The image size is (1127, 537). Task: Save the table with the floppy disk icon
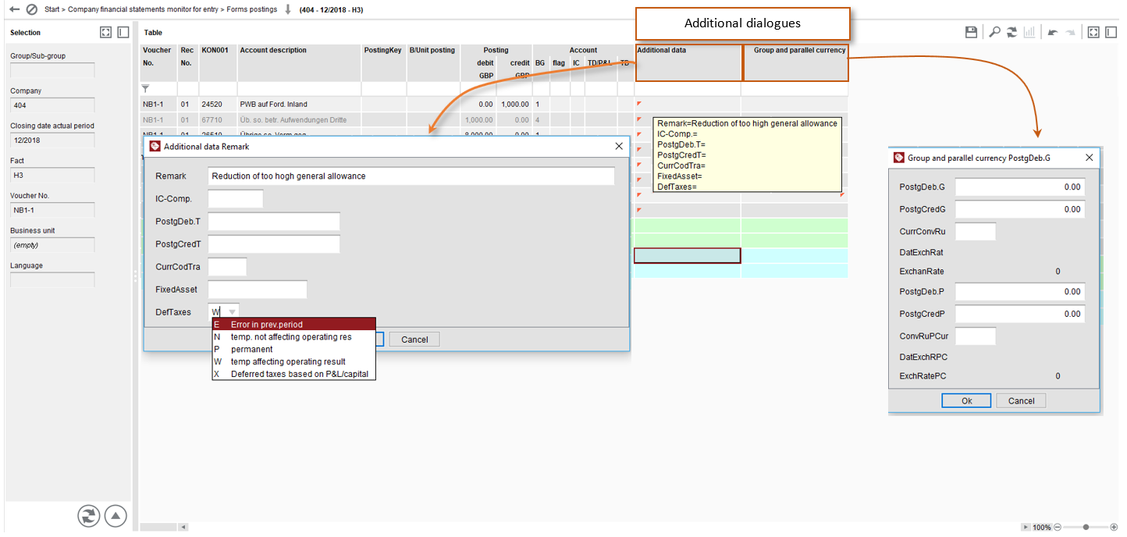click(972, 32)
